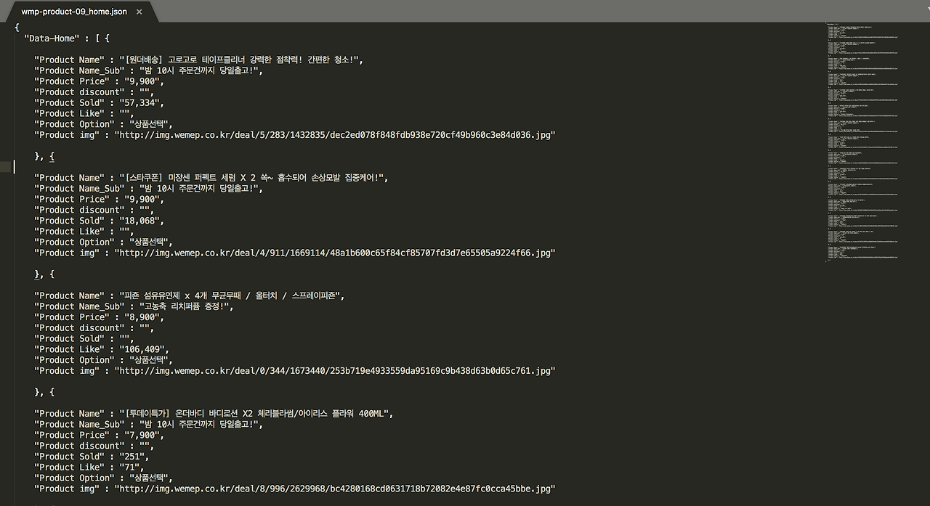Image resolution: width=930 pixels, height=506 pixels.
Task: Click the opening brace on first line
Action: coord(17,27)
